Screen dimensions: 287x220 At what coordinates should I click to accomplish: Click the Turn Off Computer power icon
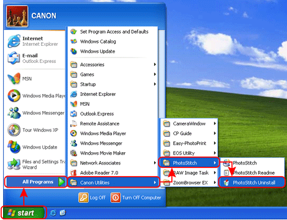[x=116, y=197]
